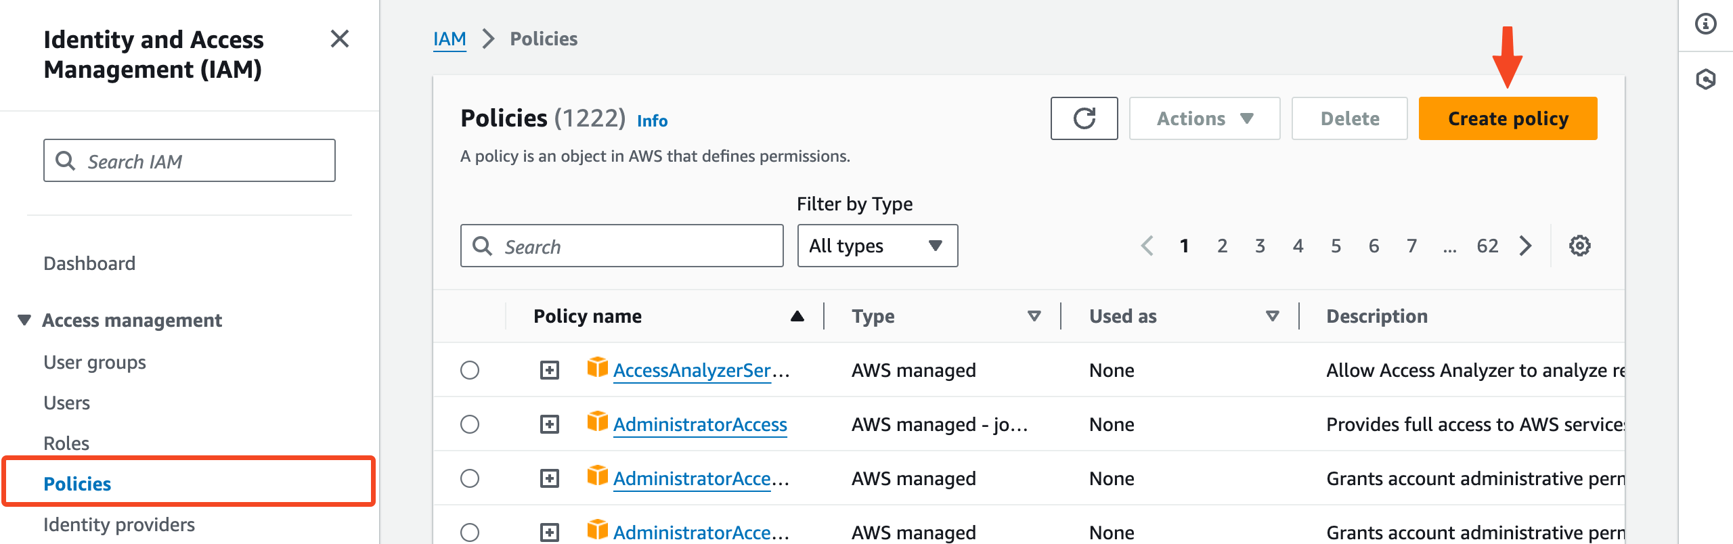Expand AccessAnalyzerSer… policy row details
1733x544 pixels.
(550, 370)
